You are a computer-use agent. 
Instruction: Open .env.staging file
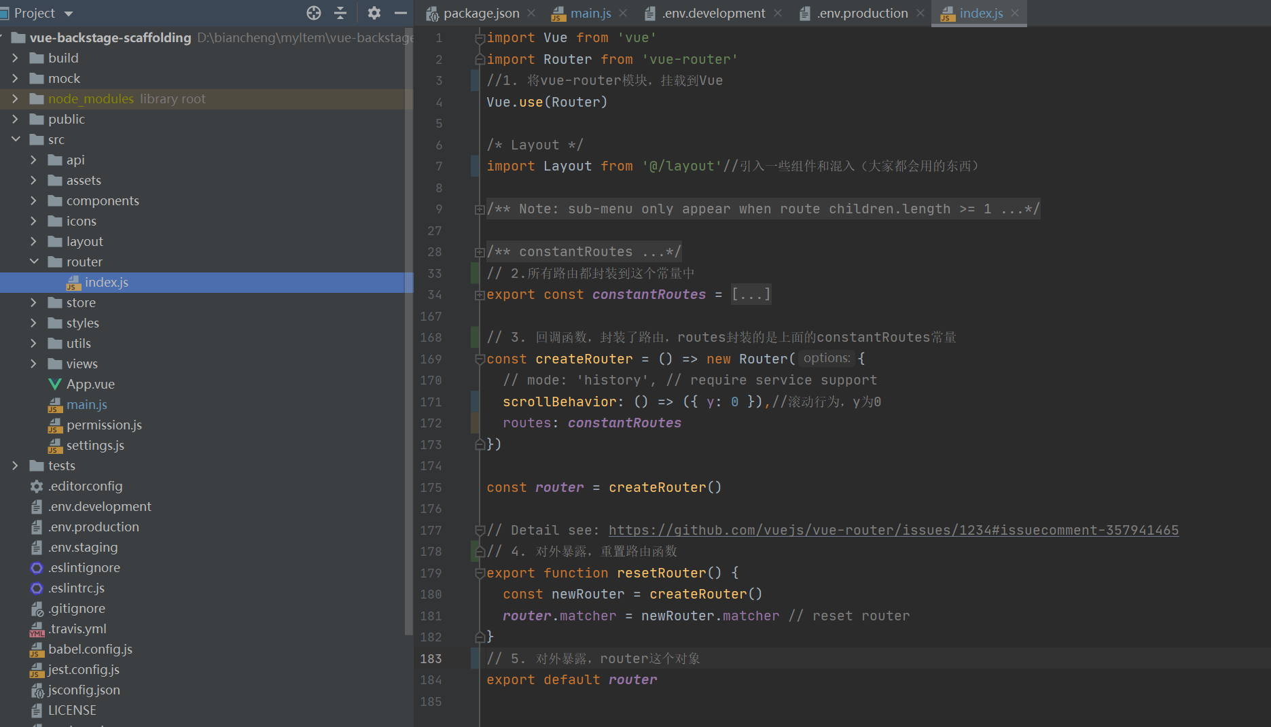(x=83, y=547)
